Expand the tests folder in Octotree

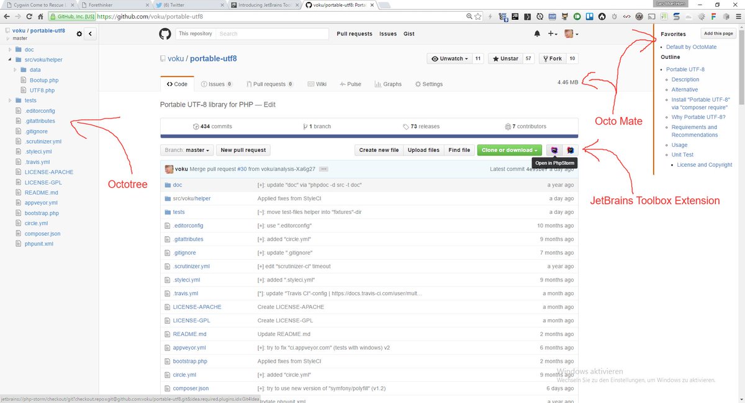pyautogui.click(x=10, y=100)
